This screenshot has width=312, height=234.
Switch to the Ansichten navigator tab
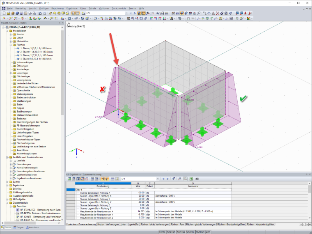coord(33,227)
